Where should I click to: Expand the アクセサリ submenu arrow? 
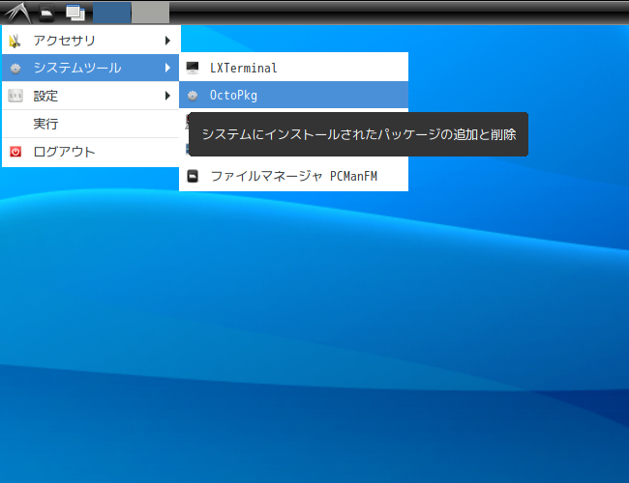tap(167, 41)
